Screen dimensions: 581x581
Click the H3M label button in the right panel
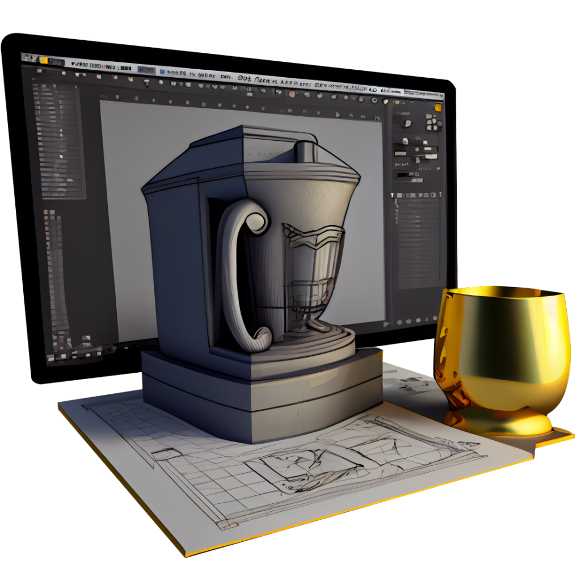point(402,164)
